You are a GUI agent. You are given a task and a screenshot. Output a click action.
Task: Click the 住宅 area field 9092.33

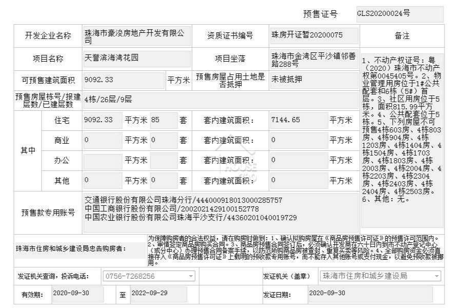point(103,121)
